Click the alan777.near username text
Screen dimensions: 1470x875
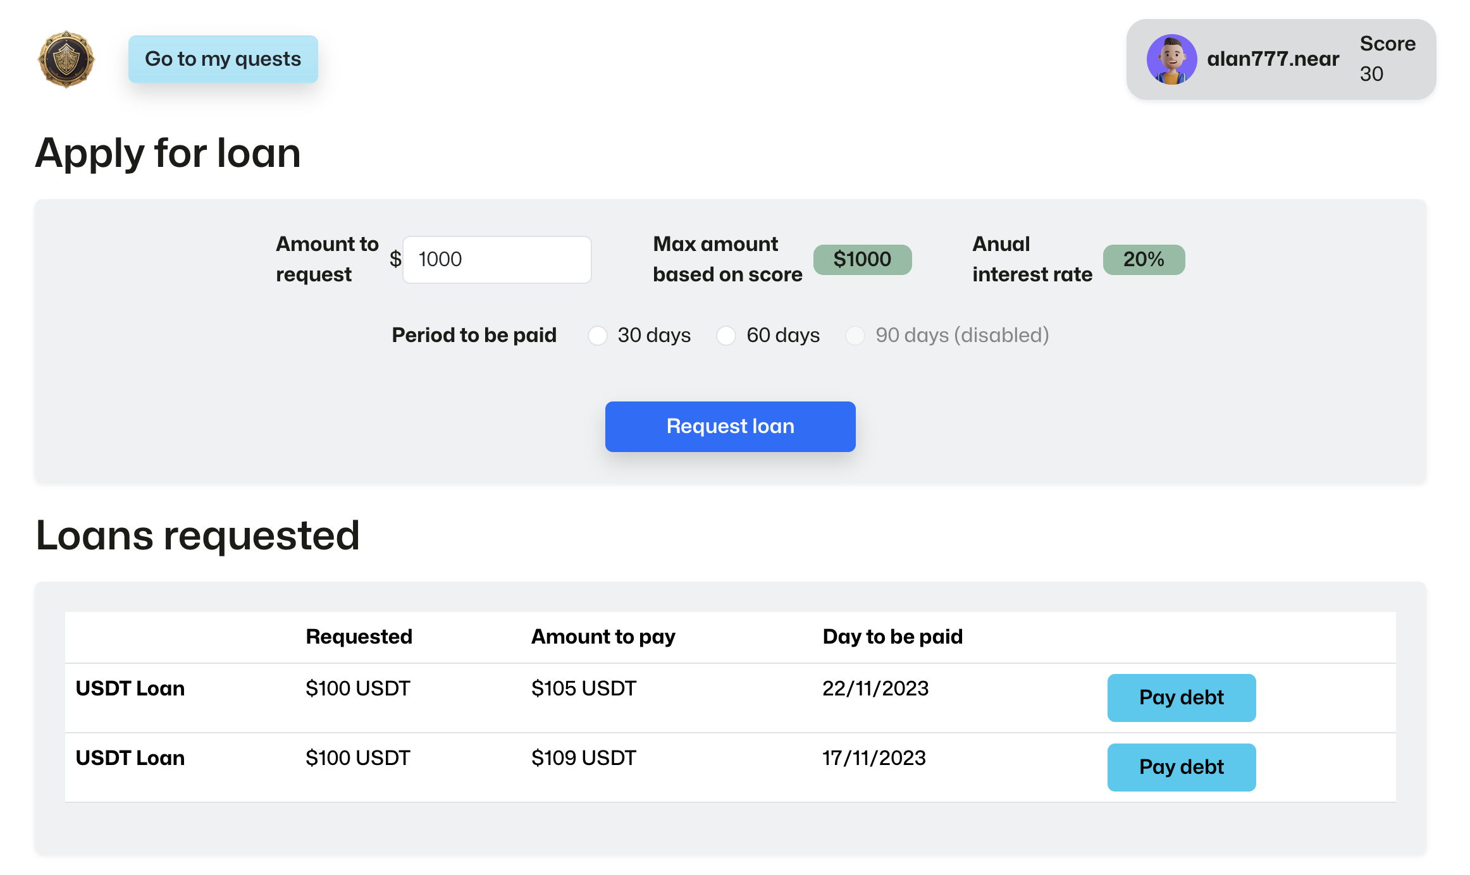click(x=1273, y=59)
